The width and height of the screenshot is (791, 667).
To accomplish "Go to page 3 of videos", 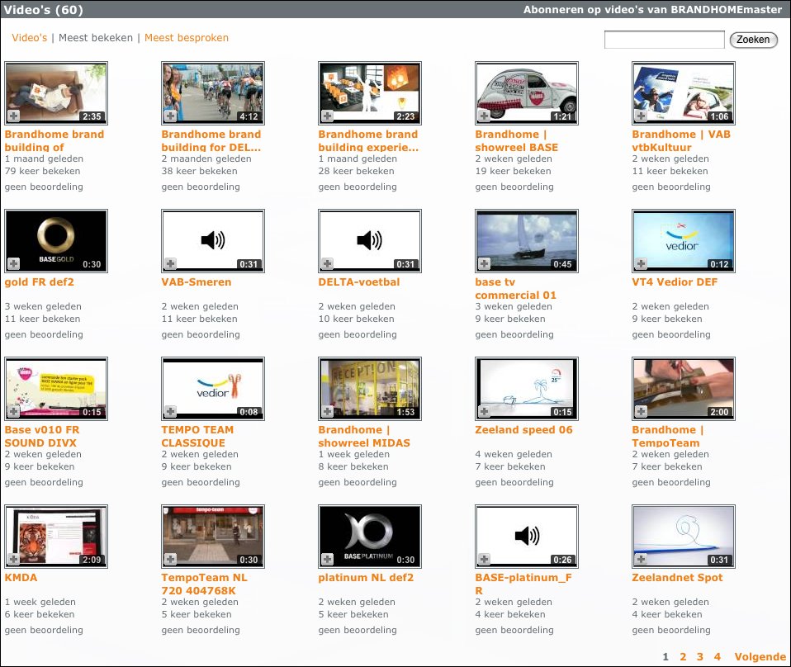I will (x=699, y=657).
